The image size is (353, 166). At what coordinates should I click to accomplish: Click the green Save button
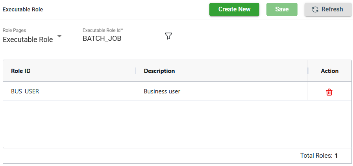tap(282, 9)
